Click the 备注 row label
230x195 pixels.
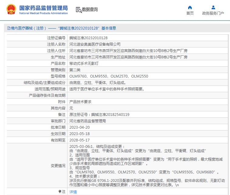pos(62,115)
